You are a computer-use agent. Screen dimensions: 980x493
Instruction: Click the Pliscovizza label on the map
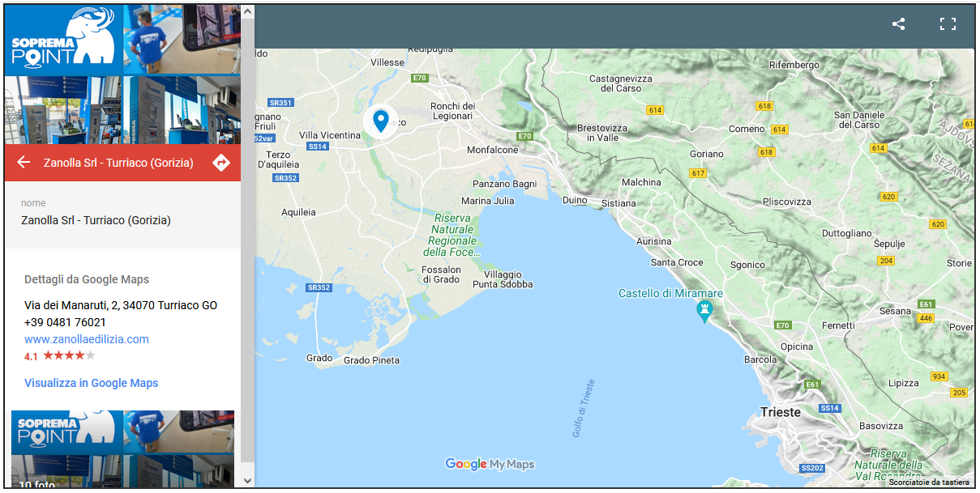(787, 202)
